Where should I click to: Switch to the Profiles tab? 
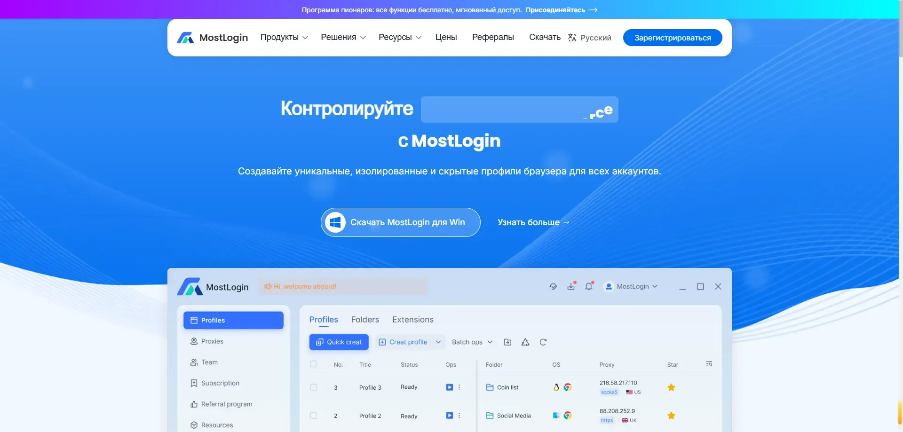tap(324, 320)
